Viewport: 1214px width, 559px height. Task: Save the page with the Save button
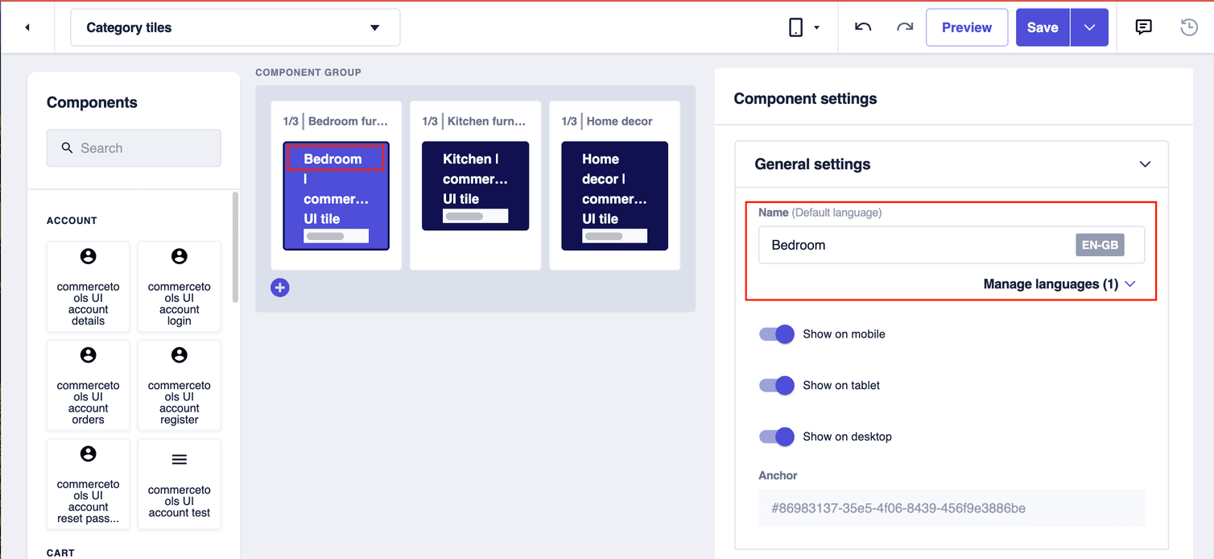1043,27
